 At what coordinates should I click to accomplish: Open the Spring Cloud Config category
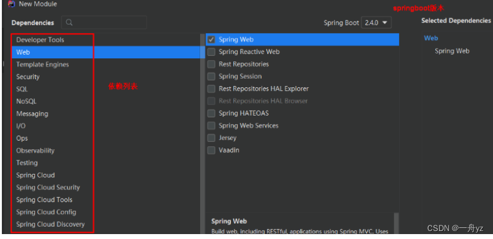click(x=46, y=211)
